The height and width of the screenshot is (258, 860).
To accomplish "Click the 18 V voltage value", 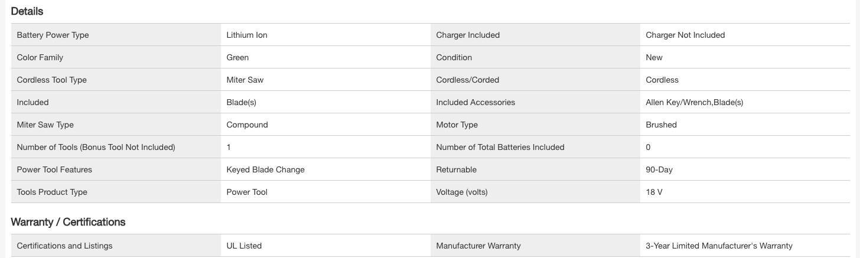I will tap(654, 192).
